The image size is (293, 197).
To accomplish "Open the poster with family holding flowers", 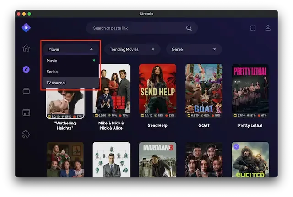I will tap(65, 160).
